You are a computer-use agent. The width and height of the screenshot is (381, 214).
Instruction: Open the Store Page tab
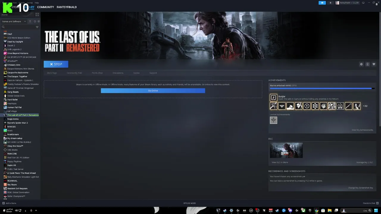click(52, 73)
